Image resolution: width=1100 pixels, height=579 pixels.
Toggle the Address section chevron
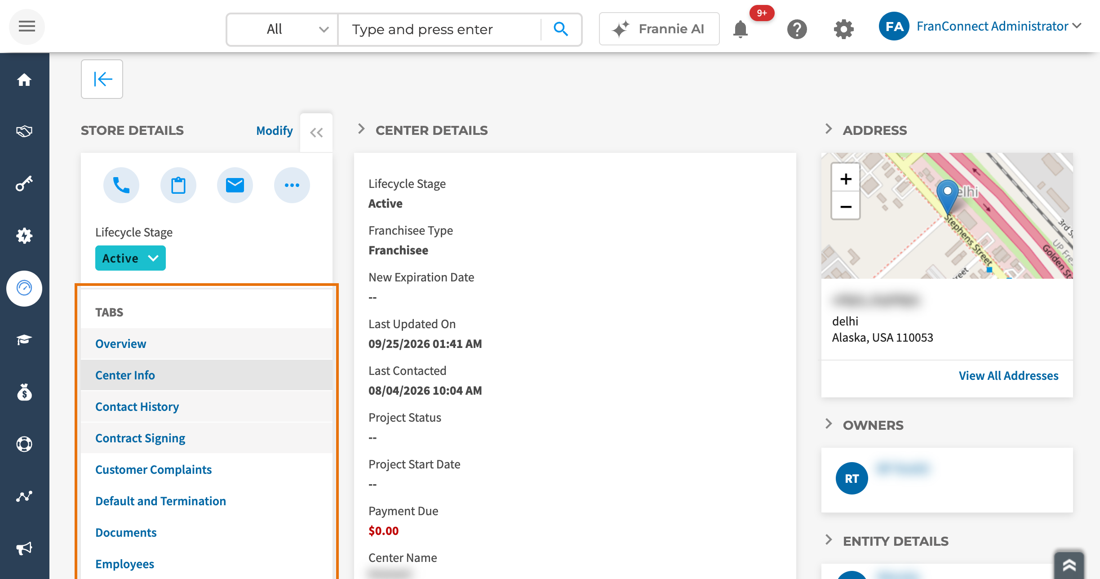point(829,129)
